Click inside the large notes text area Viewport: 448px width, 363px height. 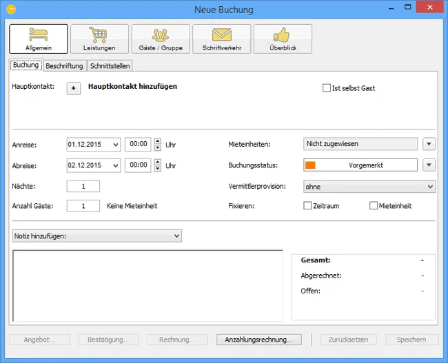147,286
